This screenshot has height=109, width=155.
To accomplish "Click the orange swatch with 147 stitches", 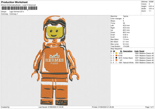I will pos(116,60).
